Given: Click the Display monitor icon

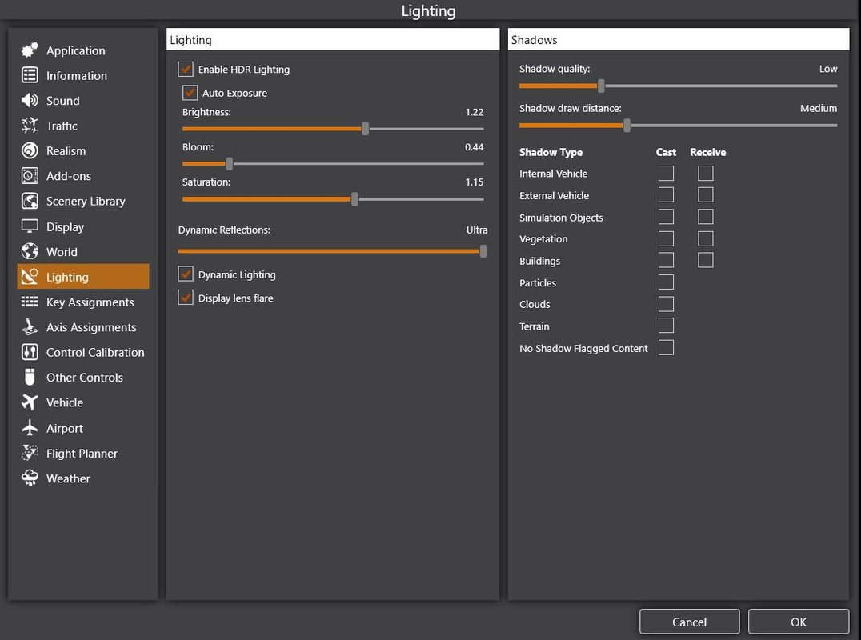Looking at the screenshot, I should coord(30,226).
